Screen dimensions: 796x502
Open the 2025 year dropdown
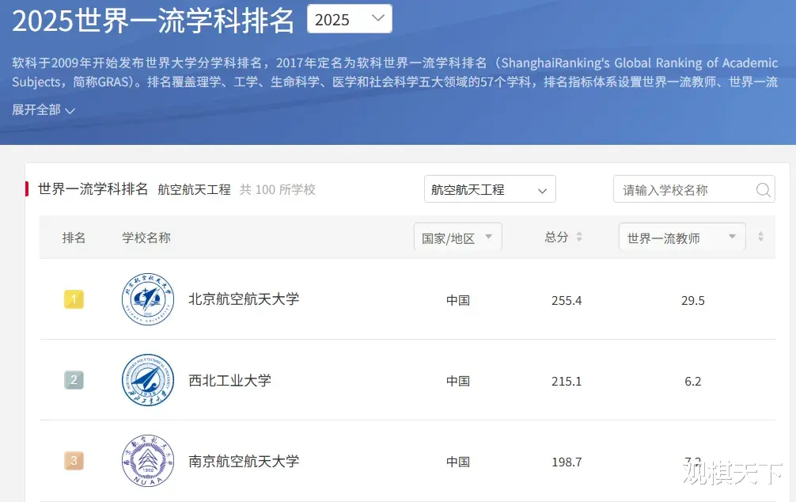click(349, 19)
